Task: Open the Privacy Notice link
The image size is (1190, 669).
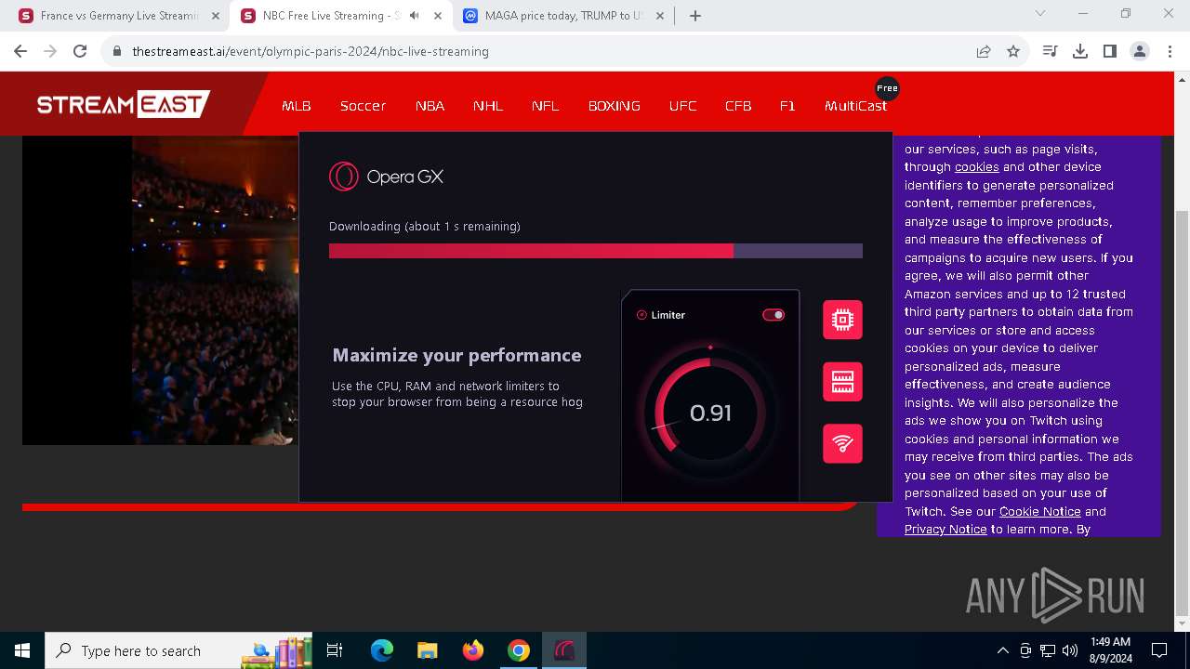Action: pyautogui.click(x=945, y=530)
